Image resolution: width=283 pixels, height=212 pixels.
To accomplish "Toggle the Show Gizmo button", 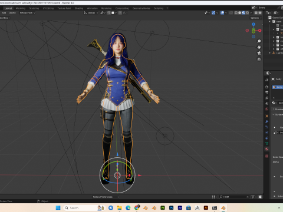I will [213, 13].
